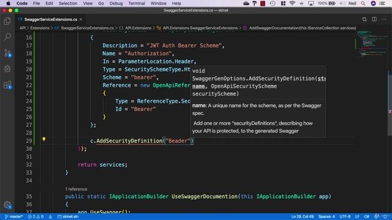392x220 pixels.
Task: Open the Code menu
Action: (22, 3)
